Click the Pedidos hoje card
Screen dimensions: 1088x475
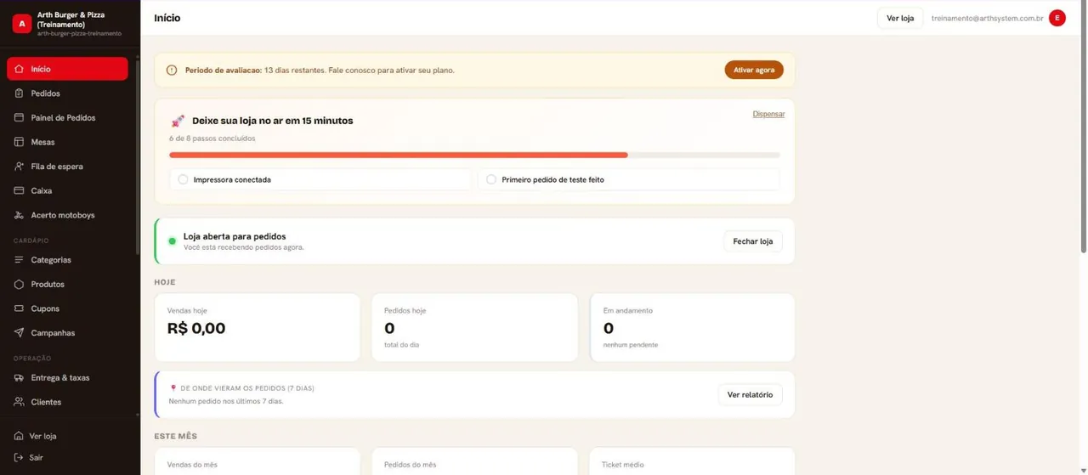474,327
